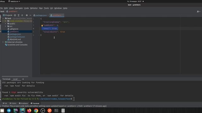Click the select opened file target icon
The width and height of the screenshot is (202, 113).
tap(15, 15)
